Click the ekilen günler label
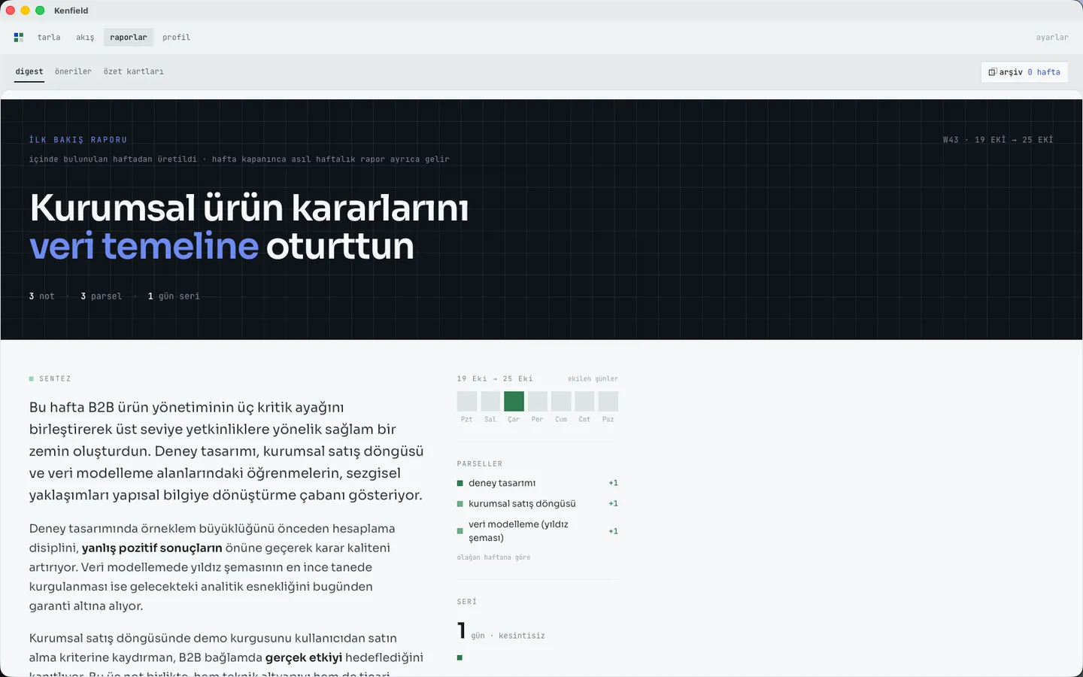Screen dimensions: 1083x677 tap(593, 379)
